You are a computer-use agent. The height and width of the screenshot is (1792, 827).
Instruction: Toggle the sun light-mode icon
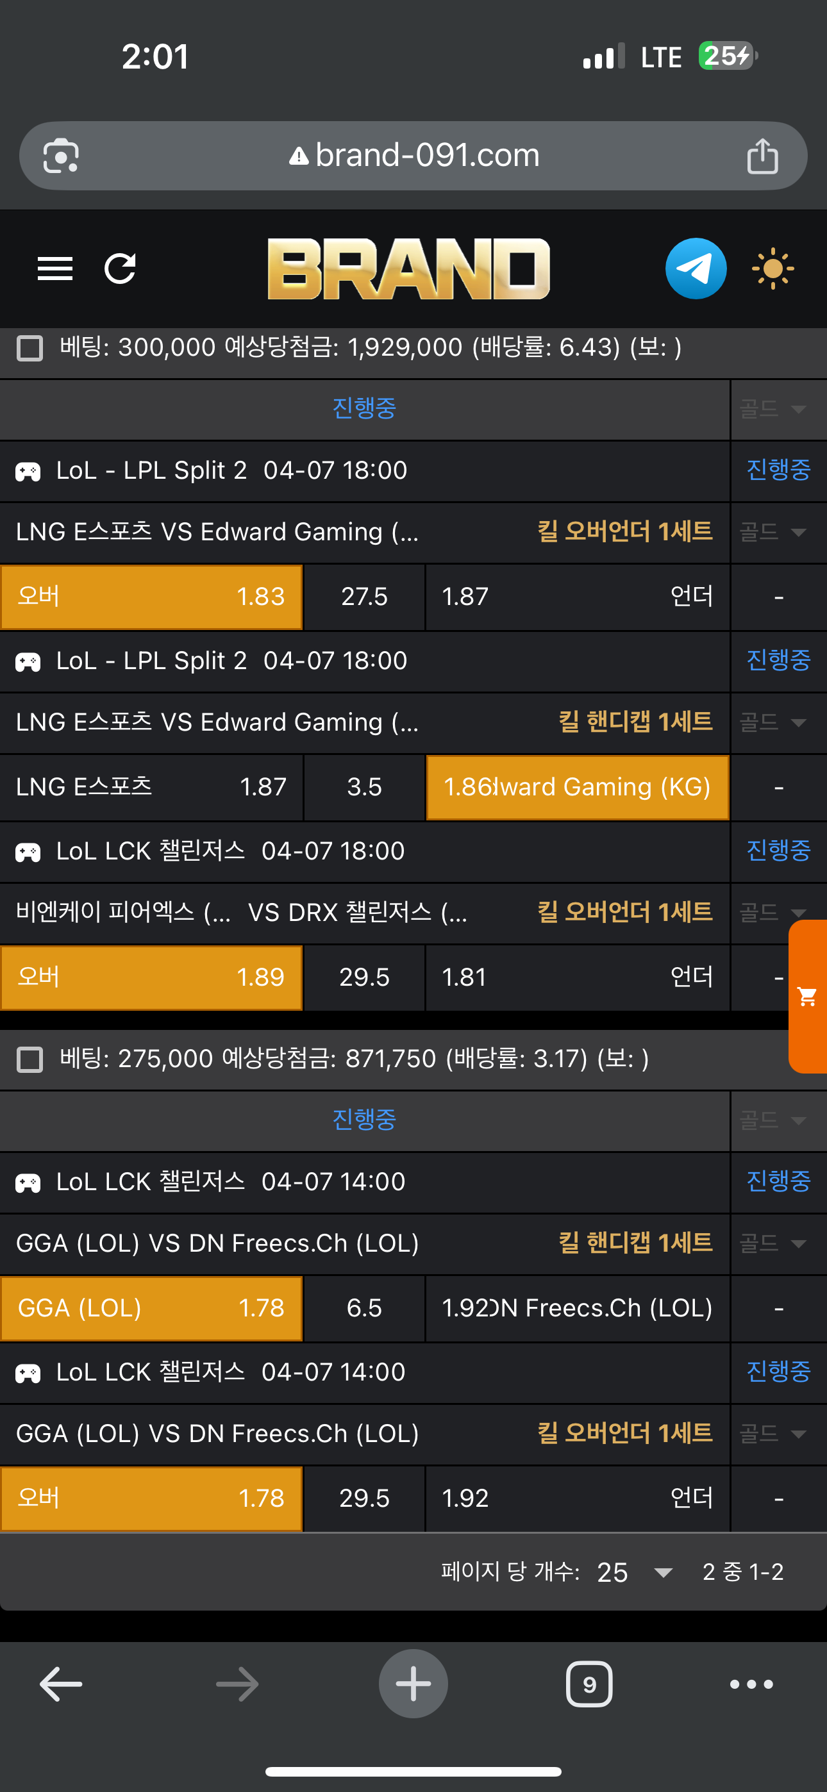pos(773,269)
